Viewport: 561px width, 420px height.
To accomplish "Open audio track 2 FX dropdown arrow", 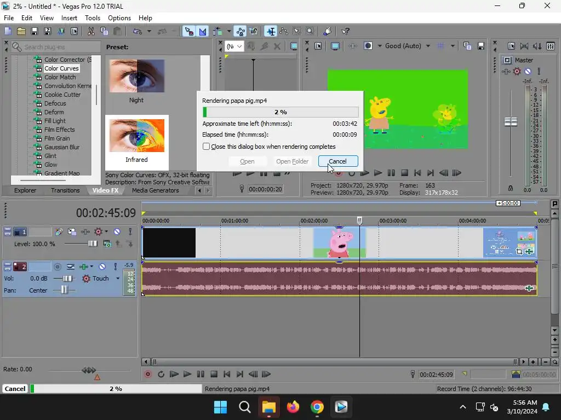I will tap(92, 266).
